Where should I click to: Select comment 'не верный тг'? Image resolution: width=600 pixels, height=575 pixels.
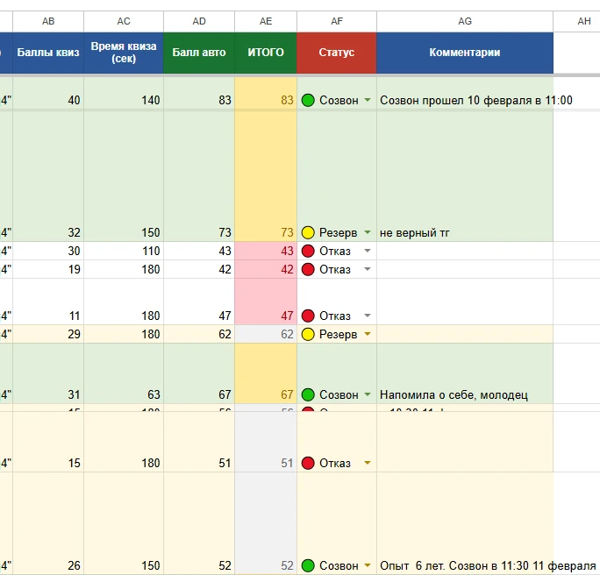tap(414, 232)
